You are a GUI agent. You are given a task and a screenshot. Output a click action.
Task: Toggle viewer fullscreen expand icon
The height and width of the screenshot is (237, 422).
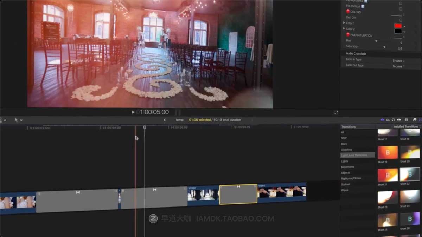click(x=336, y=112)
